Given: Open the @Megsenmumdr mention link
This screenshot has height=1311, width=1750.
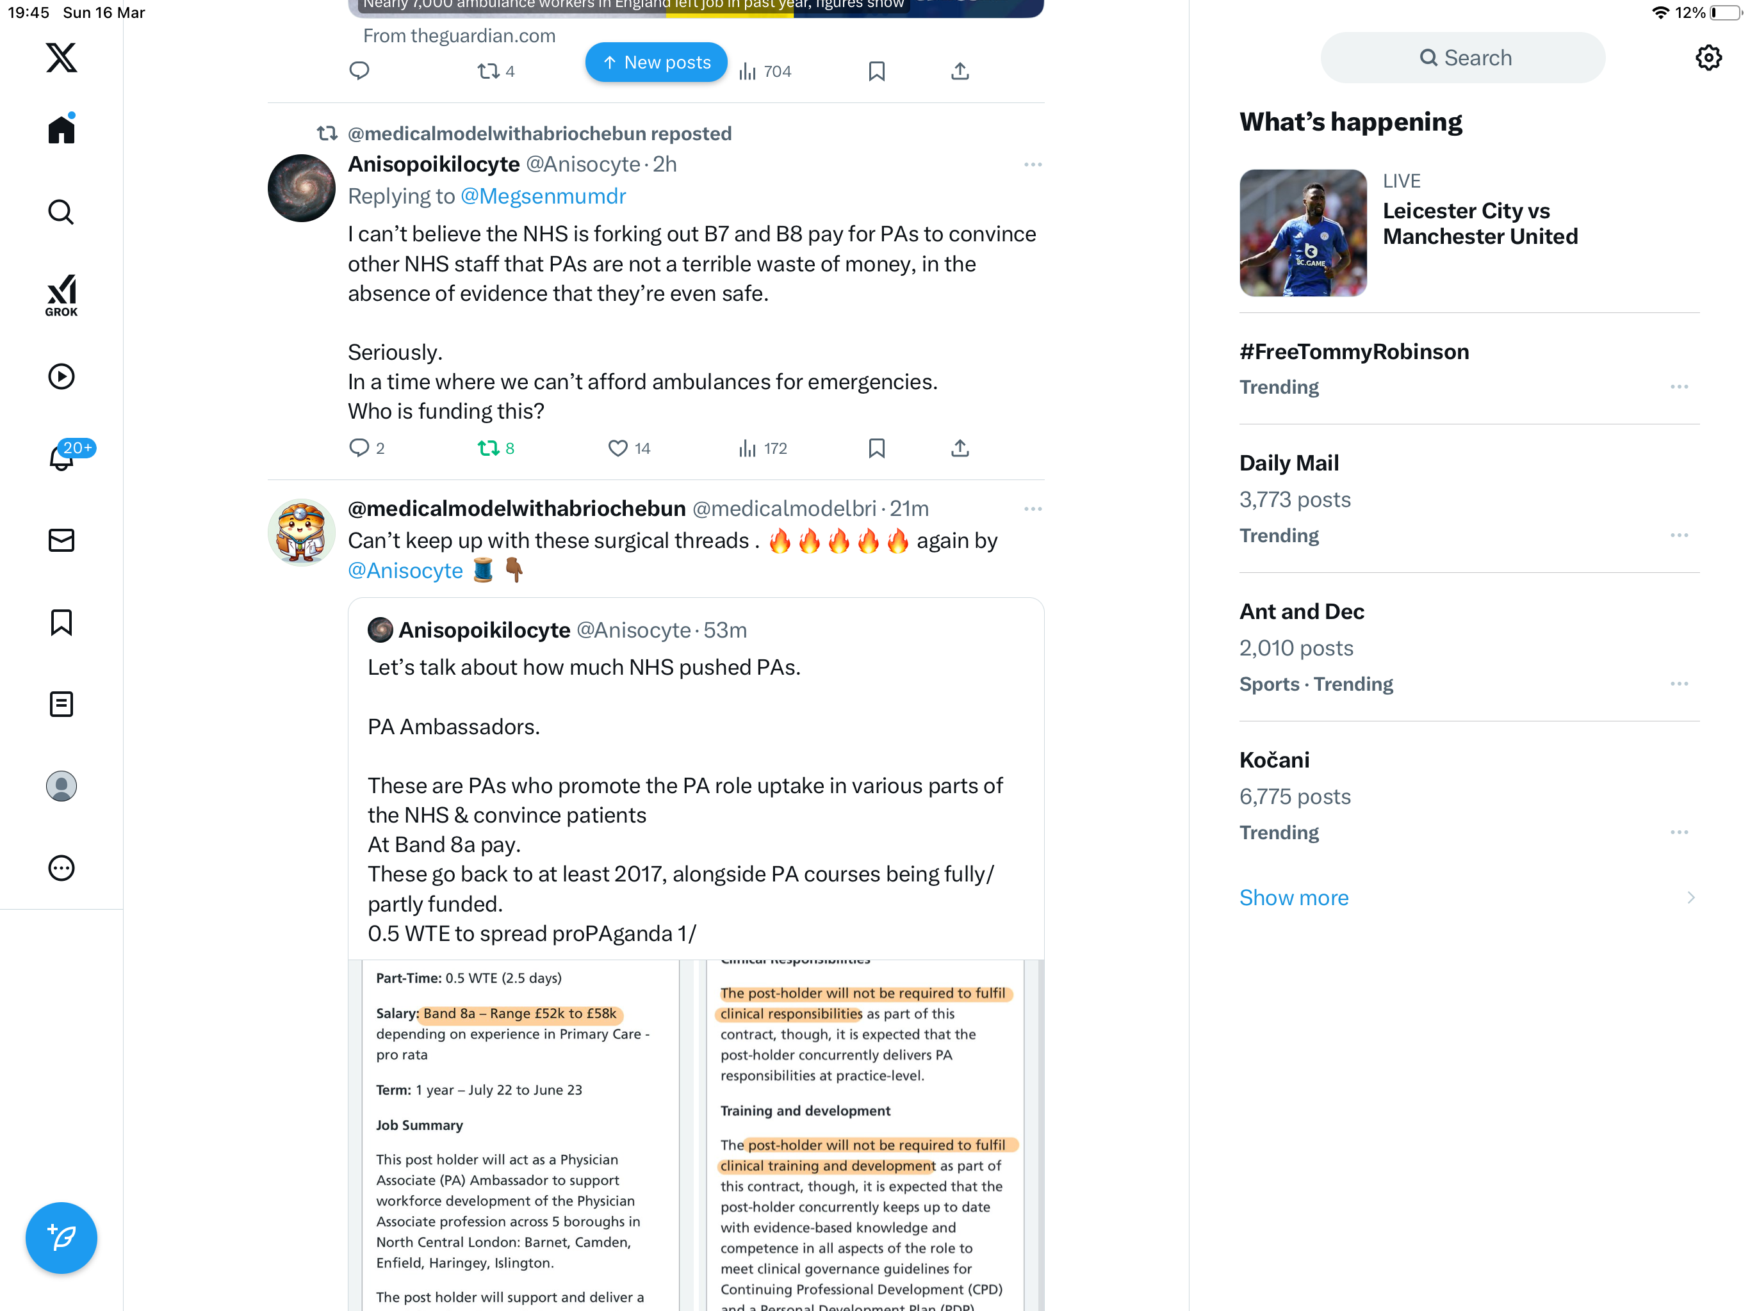Looking at the screenshot, I should (x=543, y=196).
